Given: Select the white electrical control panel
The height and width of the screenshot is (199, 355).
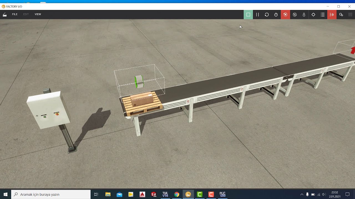Looking at the screenshot, I should (49, 110).
